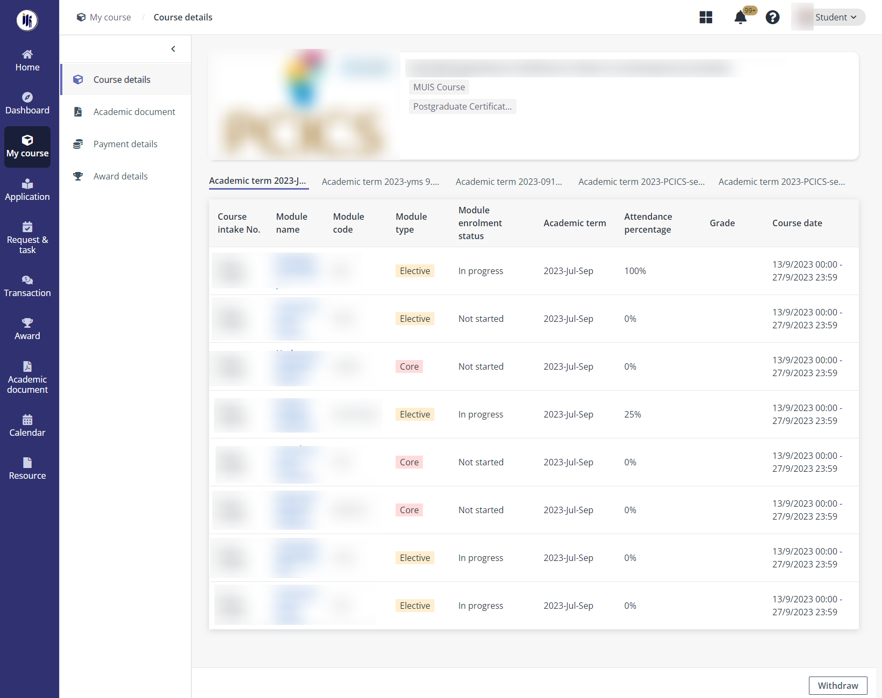Switch to Academic term 2023-yms 9... tab
Viewport: 882px width, 698px height.
(x=381, y=182)
